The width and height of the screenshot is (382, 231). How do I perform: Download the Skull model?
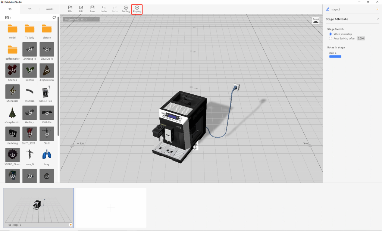[x=47, y=134]
